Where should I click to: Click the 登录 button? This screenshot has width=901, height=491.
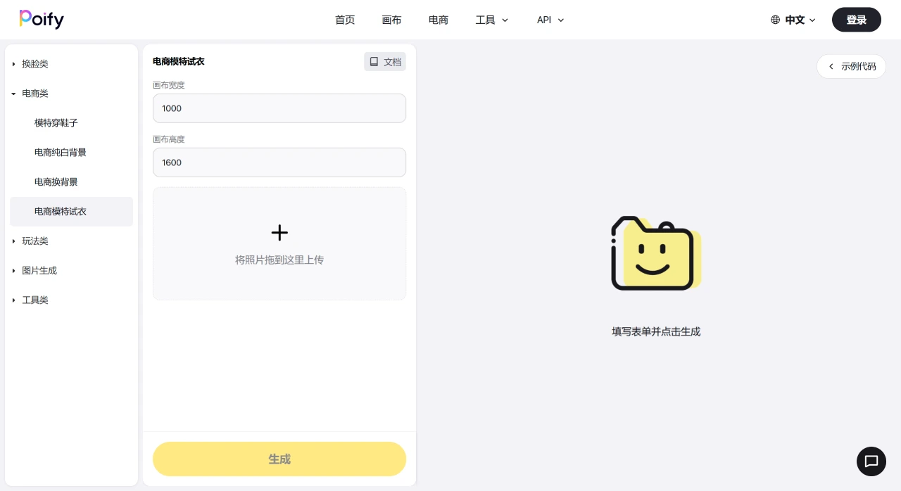click(x=856, y=20)
